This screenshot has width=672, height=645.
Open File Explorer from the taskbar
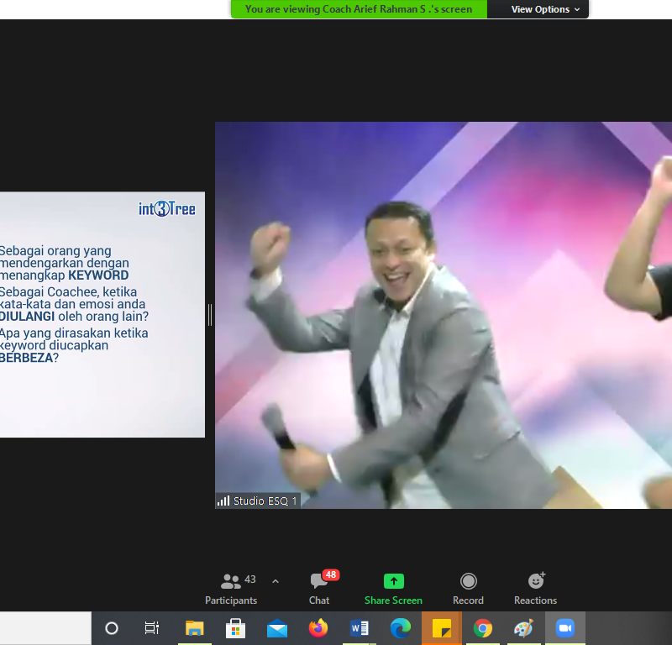(194, 628)
